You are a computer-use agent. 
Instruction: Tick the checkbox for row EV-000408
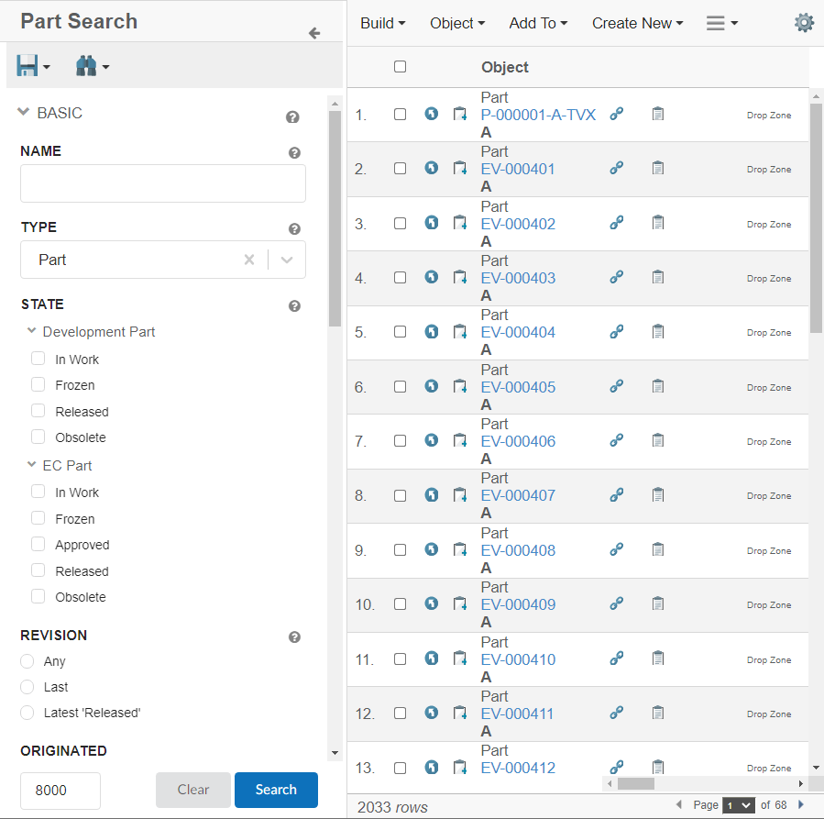pos(400,549)
